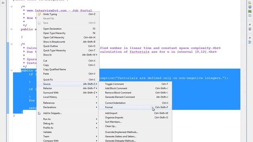Viewport: 253px width, 142px height.
Task: Collapse the selected method's fold marker
Action: point(11,70)
